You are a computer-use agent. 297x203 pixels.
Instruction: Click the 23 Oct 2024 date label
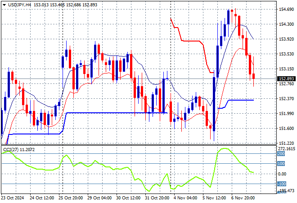[13, 198]
